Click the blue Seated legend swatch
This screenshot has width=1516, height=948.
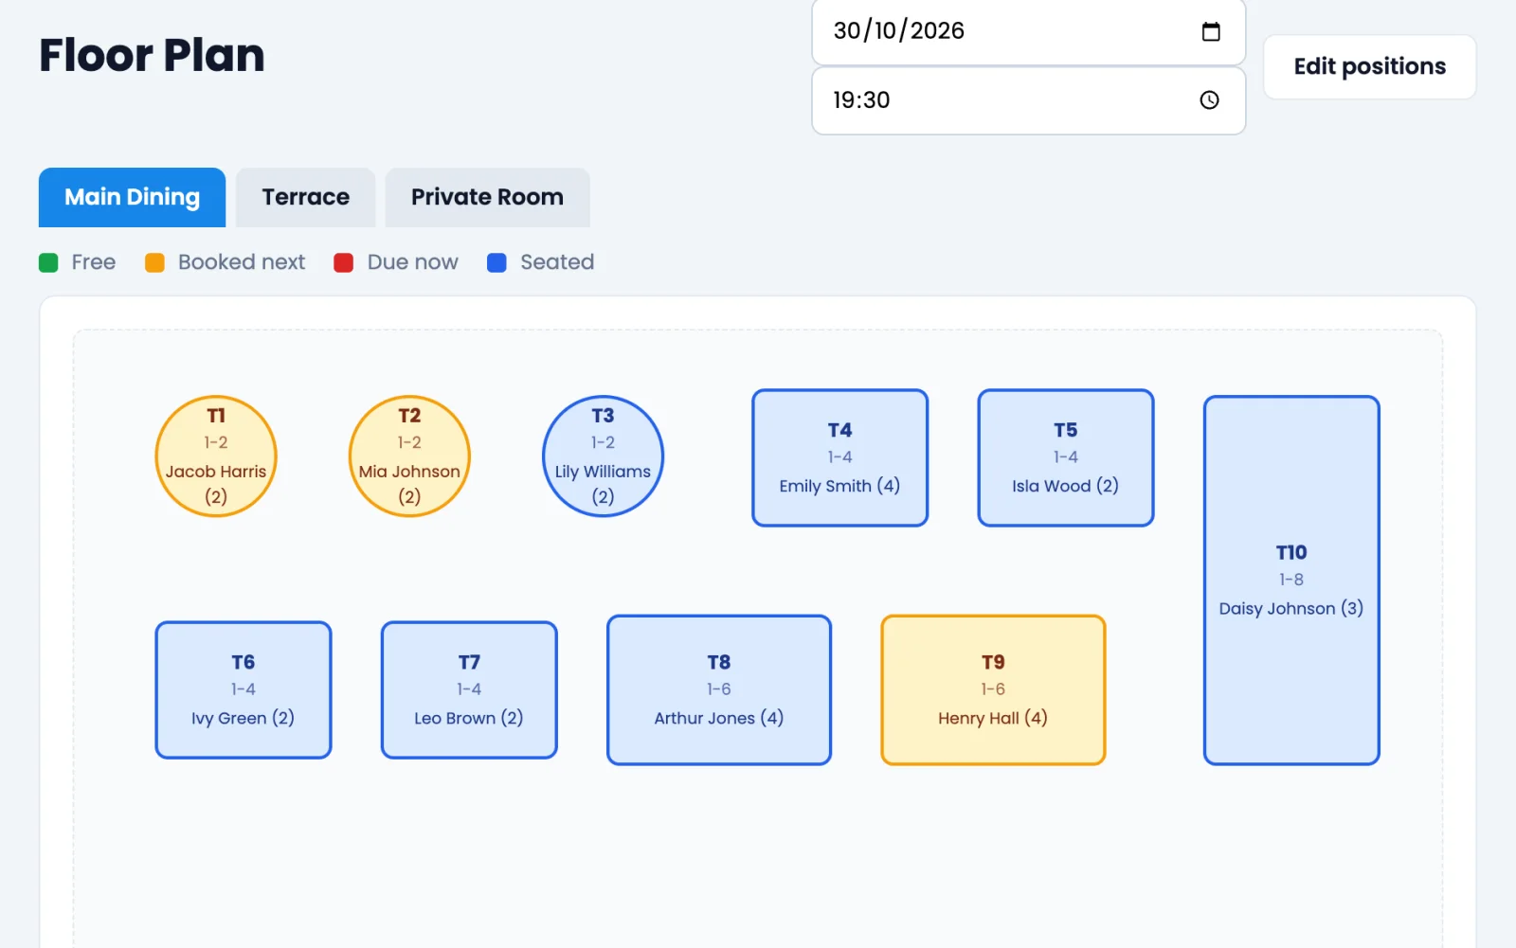click(x=496, y=262)
